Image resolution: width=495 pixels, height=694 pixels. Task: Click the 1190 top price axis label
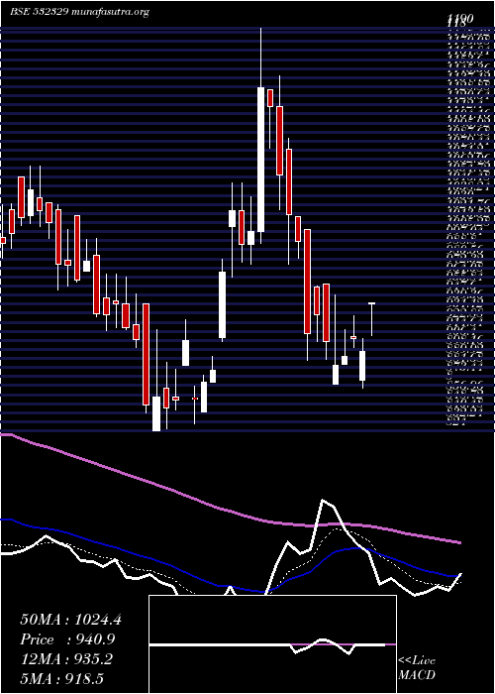tap(460, 19)
